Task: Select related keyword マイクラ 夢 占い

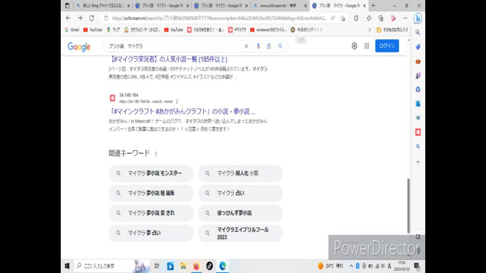Action: coord(151,233)
